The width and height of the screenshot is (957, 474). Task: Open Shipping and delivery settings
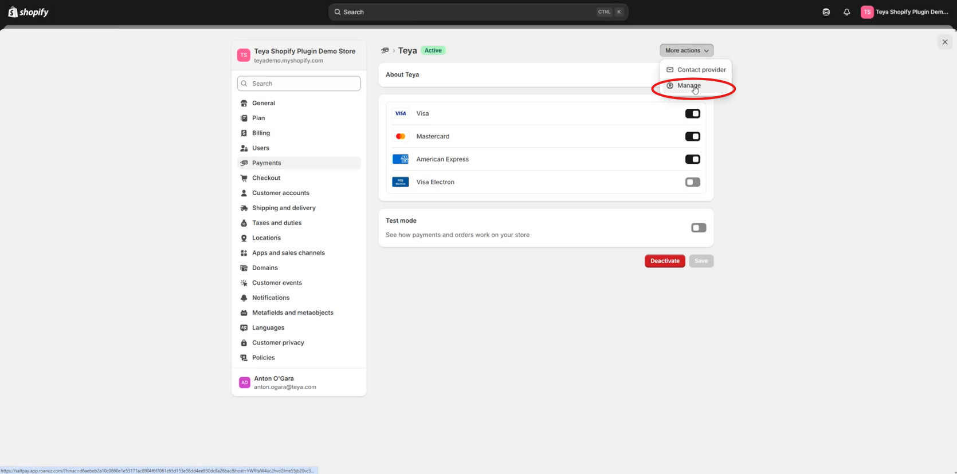[299, 208]
